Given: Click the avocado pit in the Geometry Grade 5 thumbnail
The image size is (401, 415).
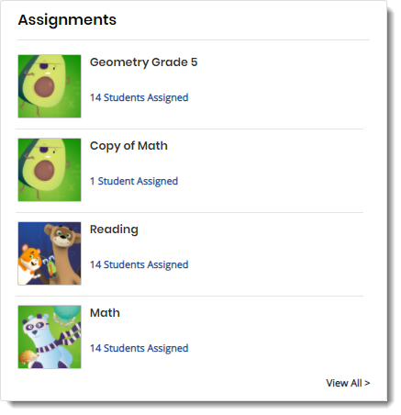Looking at the screenshot, I should 44,87.
